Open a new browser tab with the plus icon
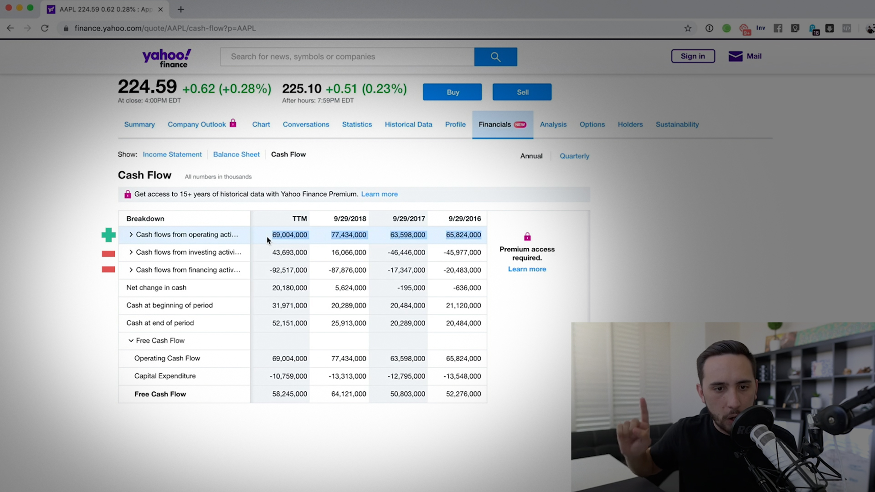The image size is (875, 492). coord(181,9)
